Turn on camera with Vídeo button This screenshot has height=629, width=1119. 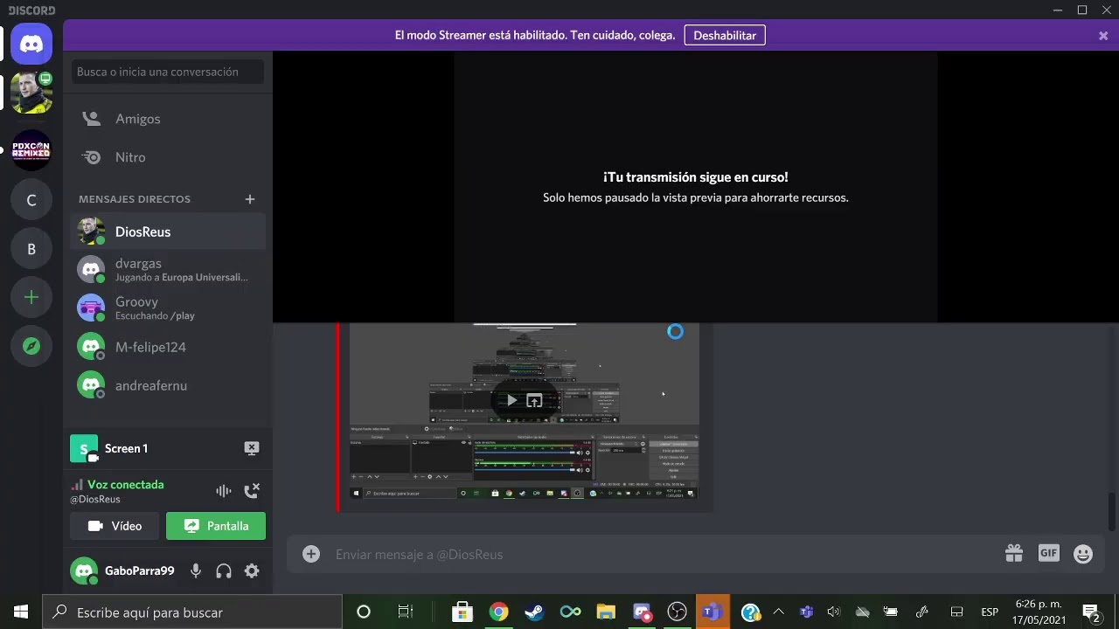click(x=115, y=526)
